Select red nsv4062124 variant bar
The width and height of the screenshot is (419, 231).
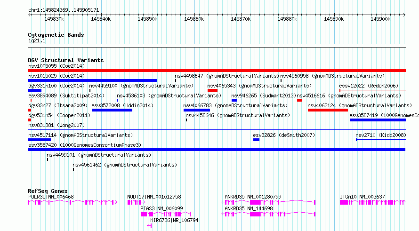tap(328, 110)
